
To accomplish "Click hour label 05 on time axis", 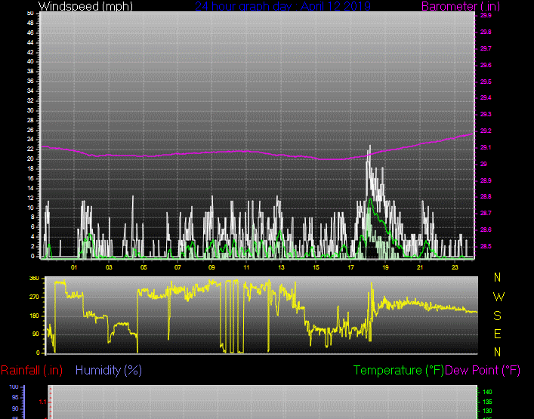I will pyautogui.click(x=144, y=267).
